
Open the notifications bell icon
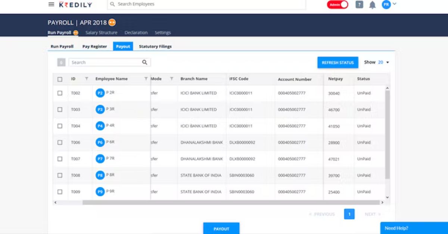[371, 4]
